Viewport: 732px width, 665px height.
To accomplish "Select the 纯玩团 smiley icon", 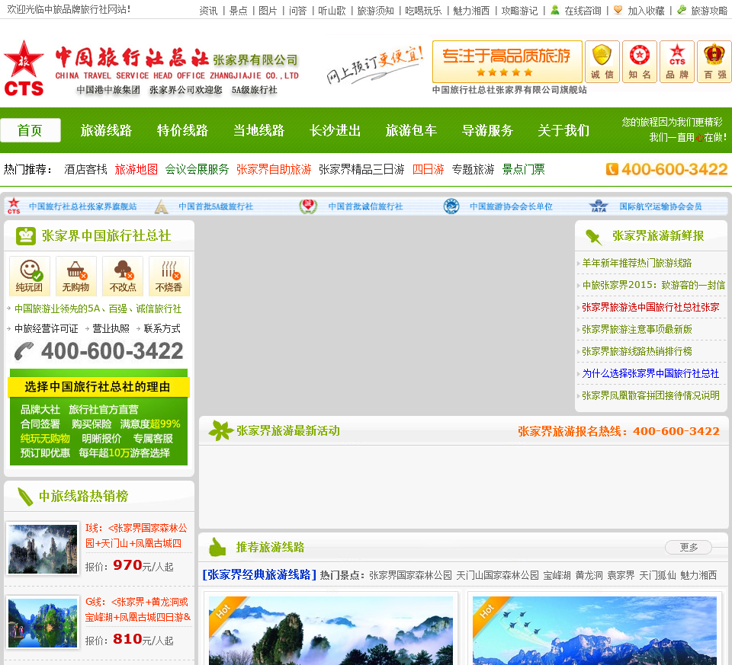I will pyautogui.click(x=30, y=276).
